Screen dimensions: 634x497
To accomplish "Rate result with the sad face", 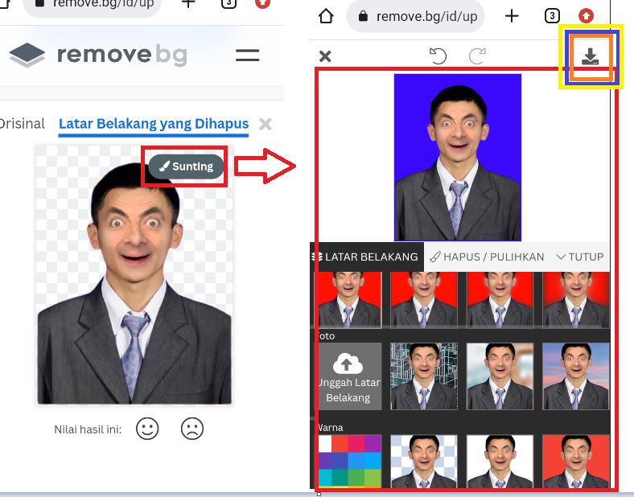I will (x=192, y=429).
